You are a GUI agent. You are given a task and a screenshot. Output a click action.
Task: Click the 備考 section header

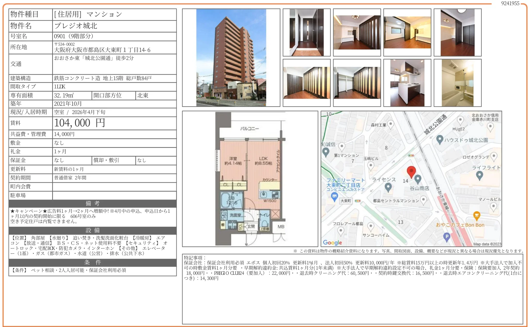(92, 203)
